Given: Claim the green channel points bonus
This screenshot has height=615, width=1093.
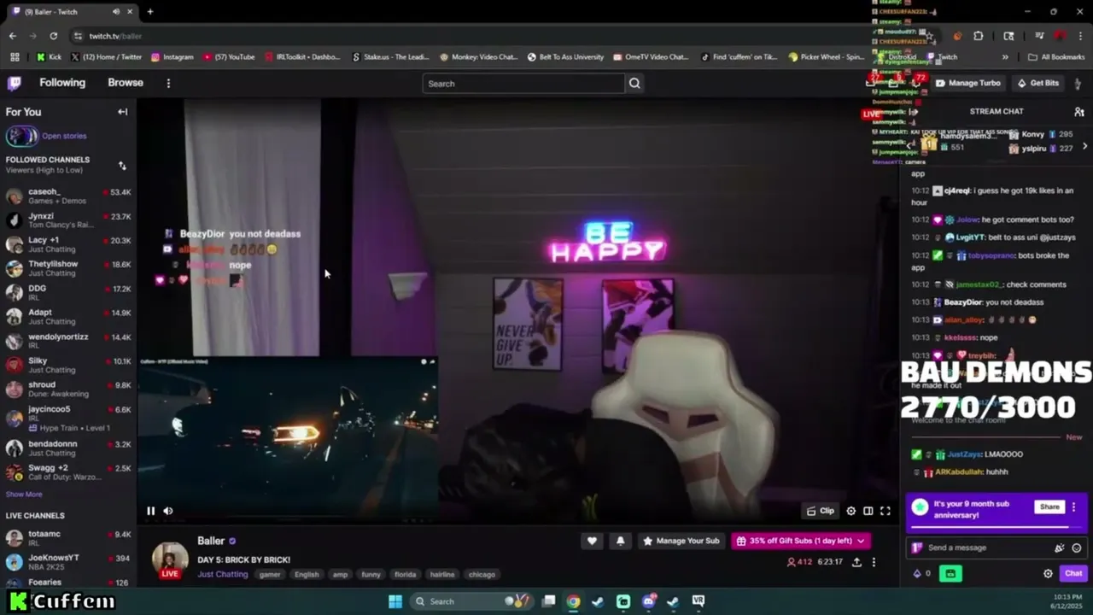Looking at the screenshot, I should pyautogui.click(x=950, y=573).
